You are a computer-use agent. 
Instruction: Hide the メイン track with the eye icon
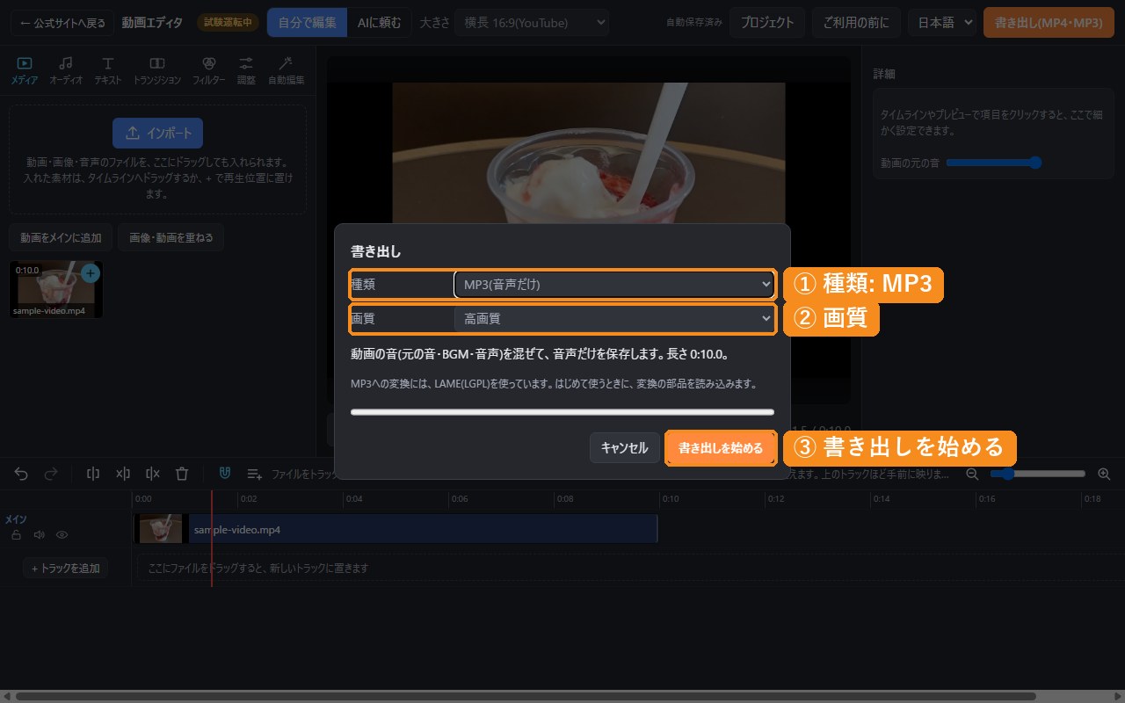point(62,534)
